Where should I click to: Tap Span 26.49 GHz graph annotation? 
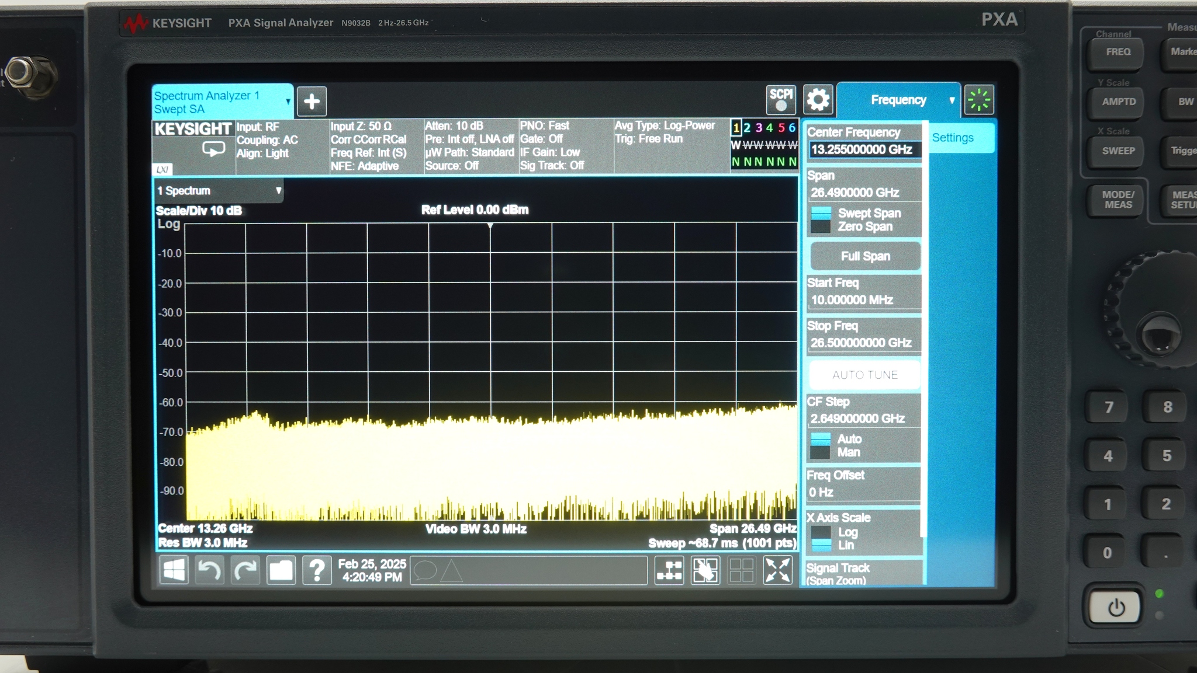[753, 528]
